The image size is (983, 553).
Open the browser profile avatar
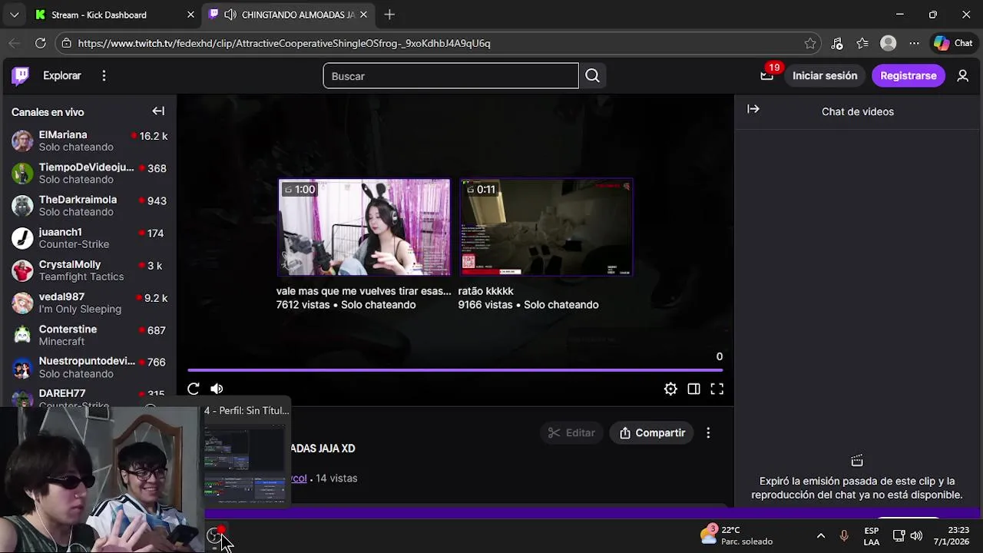(x=889, y=43)
